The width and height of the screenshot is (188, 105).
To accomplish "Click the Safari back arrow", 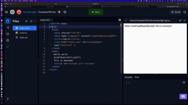I will 15,4.
